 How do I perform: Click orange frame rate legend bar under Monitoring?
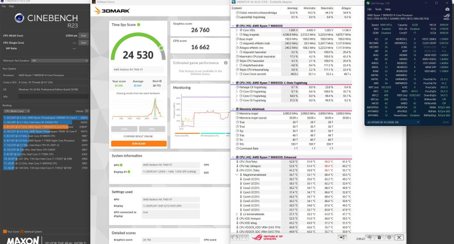pos(187,133)
